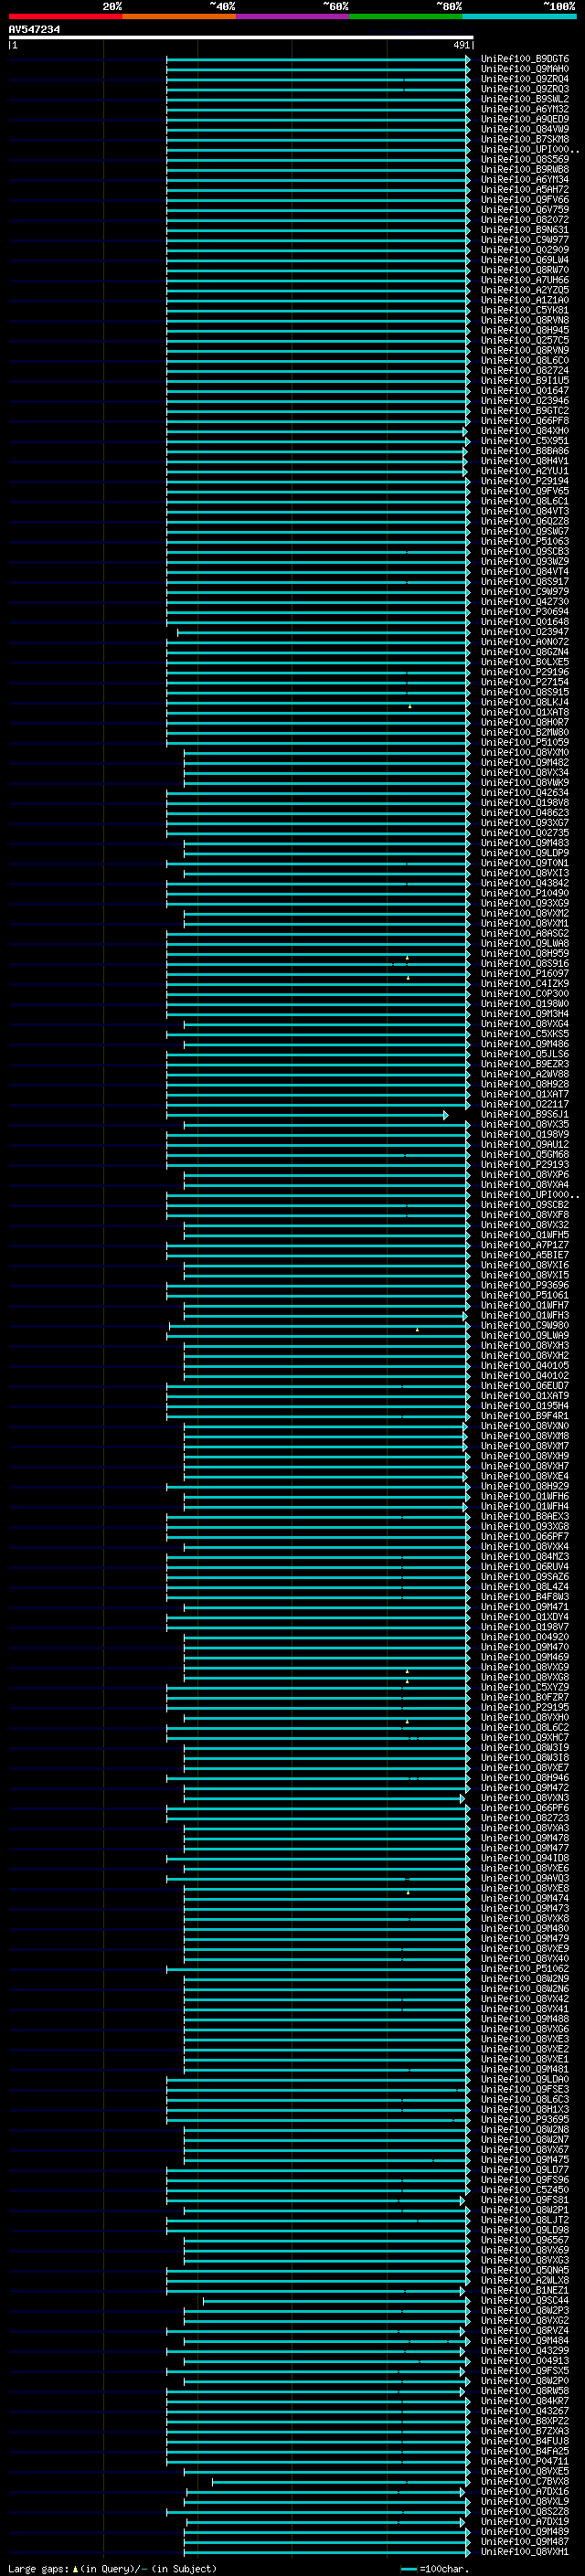The height and width of the screenshot is (2576, 585).
Task: Select hit label UniRef100_A9QED9
Action: [525, 119]
